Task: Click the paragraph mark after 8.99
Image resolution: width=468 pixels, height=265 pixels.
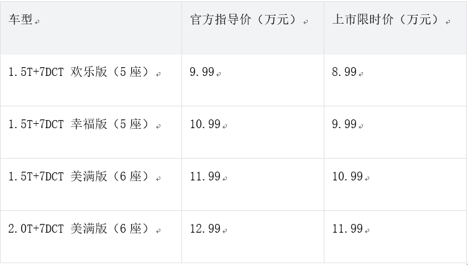Action: pyautogui.click(x=361, y=74)
